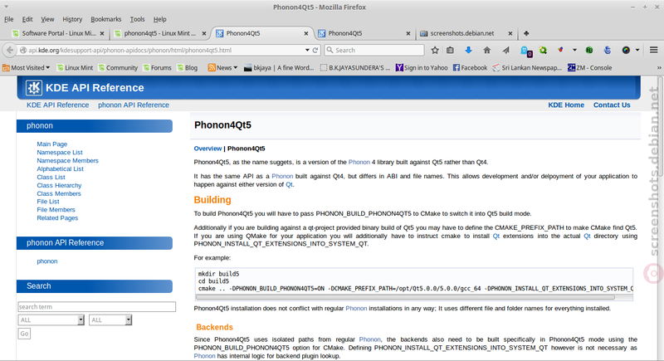Open dropdown arrow next to red toolbar icon
The image size is (664, 361).
(x=574, y=50)
